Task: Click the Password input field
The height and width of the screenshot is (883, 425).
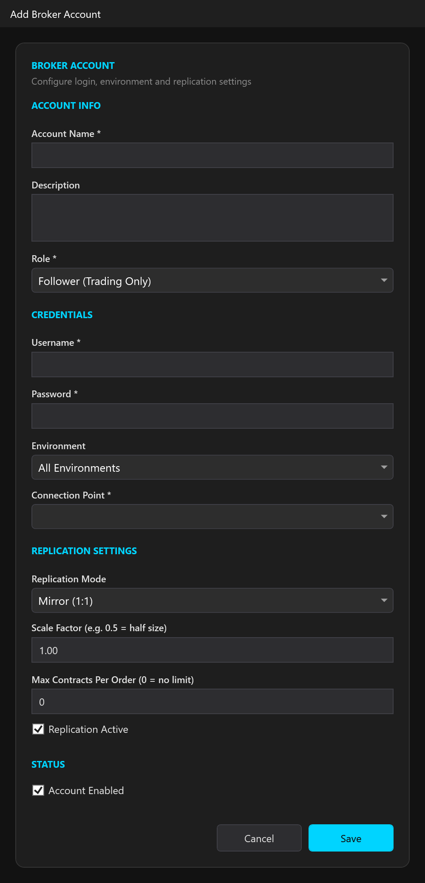Action: pyautogui.click(x=212, y=416)
